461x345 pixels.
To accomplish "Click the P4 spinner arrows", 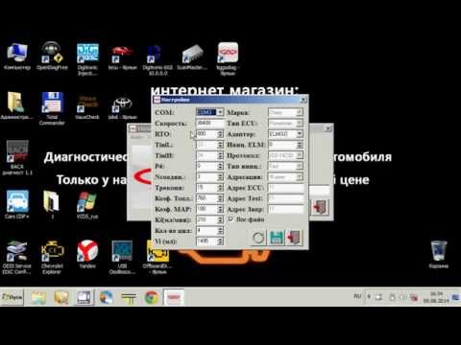I will tap(220, 166).
